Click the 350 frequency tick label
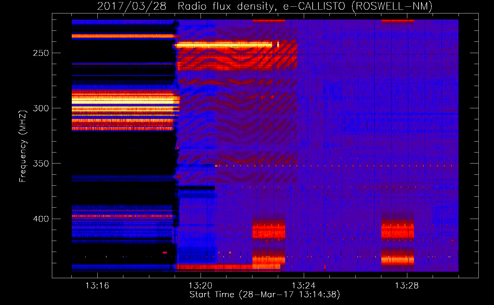Viewport: 494px width, 305px height. [41, 164]
